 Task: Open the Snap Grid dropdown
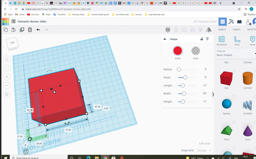pos(204,150)
